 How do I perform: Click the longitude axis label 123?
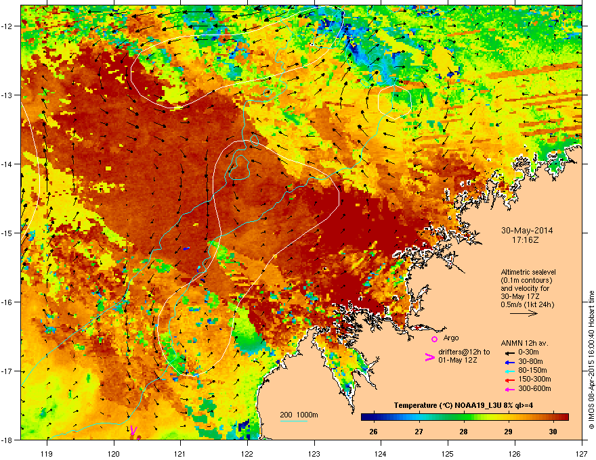click(x=314, y=453)
